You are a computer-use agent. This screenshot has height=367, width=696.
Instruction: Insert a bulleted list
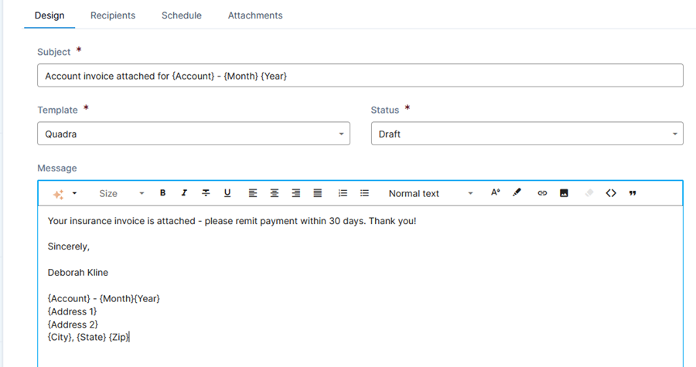365,193
